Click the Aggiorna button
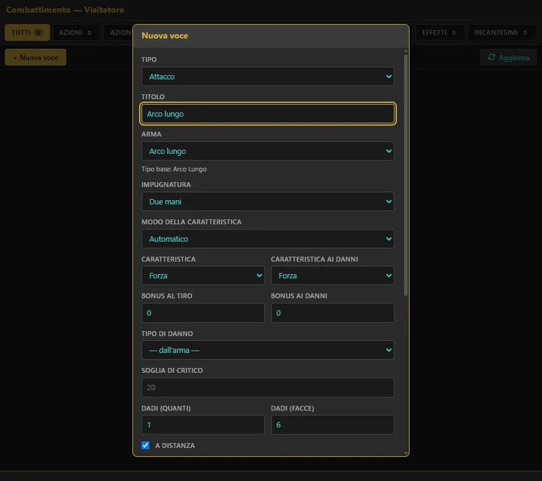This screenshot has width=542, height=481. [508, 57]
